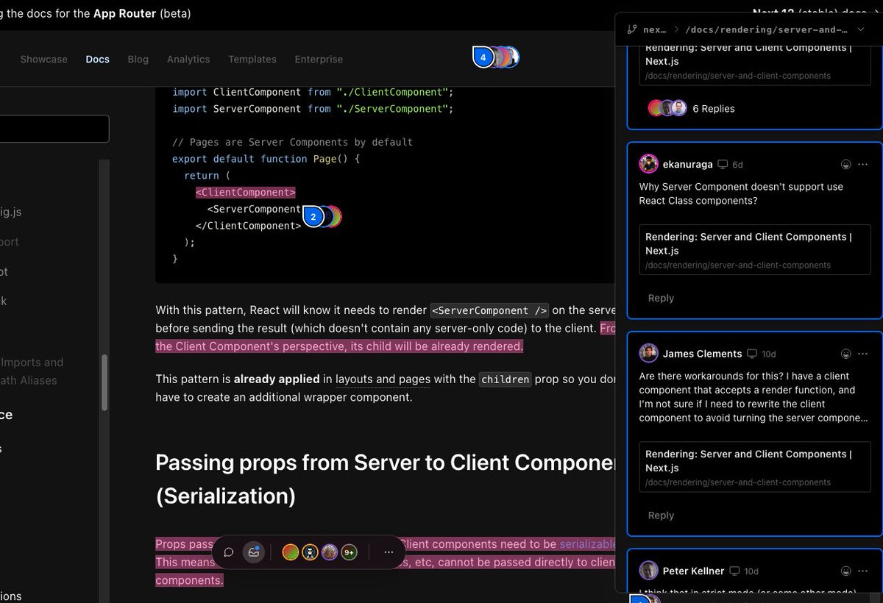Open the inbox icon in floating toolbar
This screenshot has height=603, width=883.
[254, 552]
